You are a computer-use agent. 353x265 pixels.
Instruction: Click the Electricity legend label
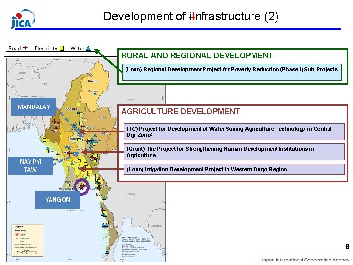(46, 48)
